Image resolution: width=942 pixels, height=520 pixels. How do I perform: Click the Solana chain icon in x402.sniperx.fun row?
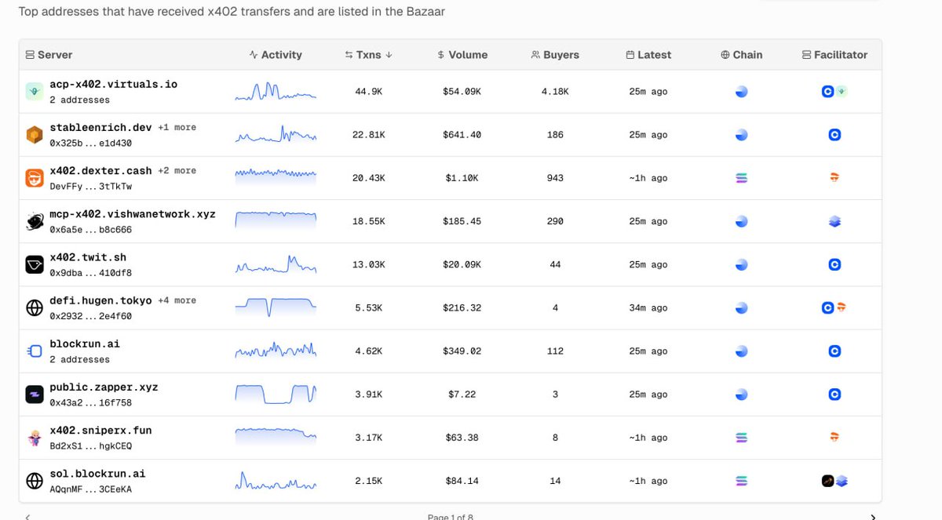tap(741, 438)
